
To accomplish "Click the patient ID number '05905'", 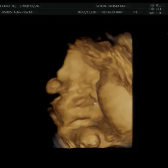I will click(x=7, y=12).
